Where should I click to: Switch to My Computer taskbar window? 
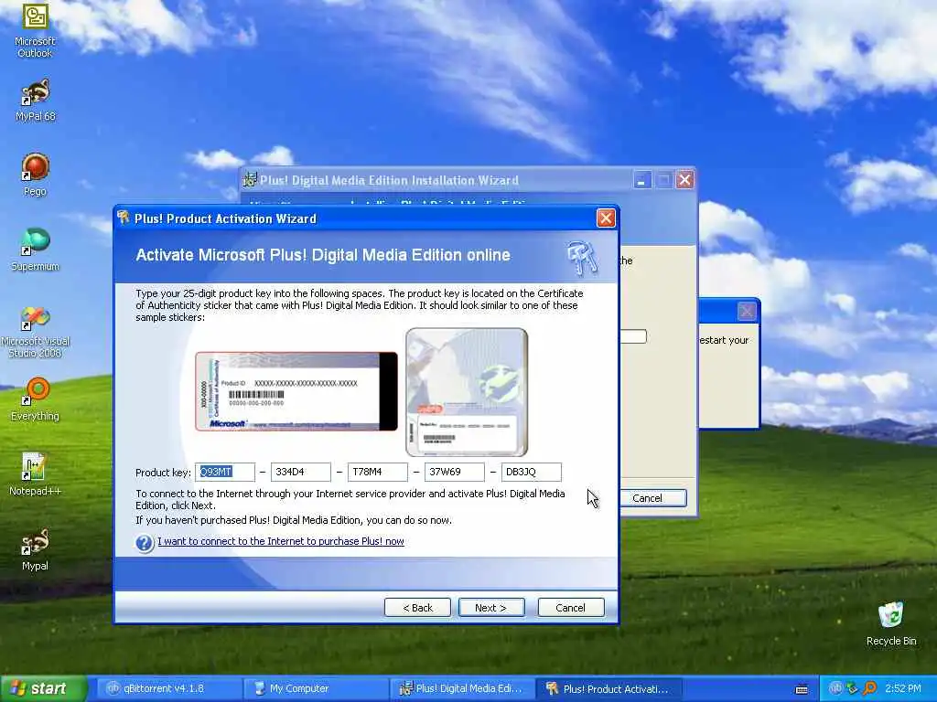[315, 688]
